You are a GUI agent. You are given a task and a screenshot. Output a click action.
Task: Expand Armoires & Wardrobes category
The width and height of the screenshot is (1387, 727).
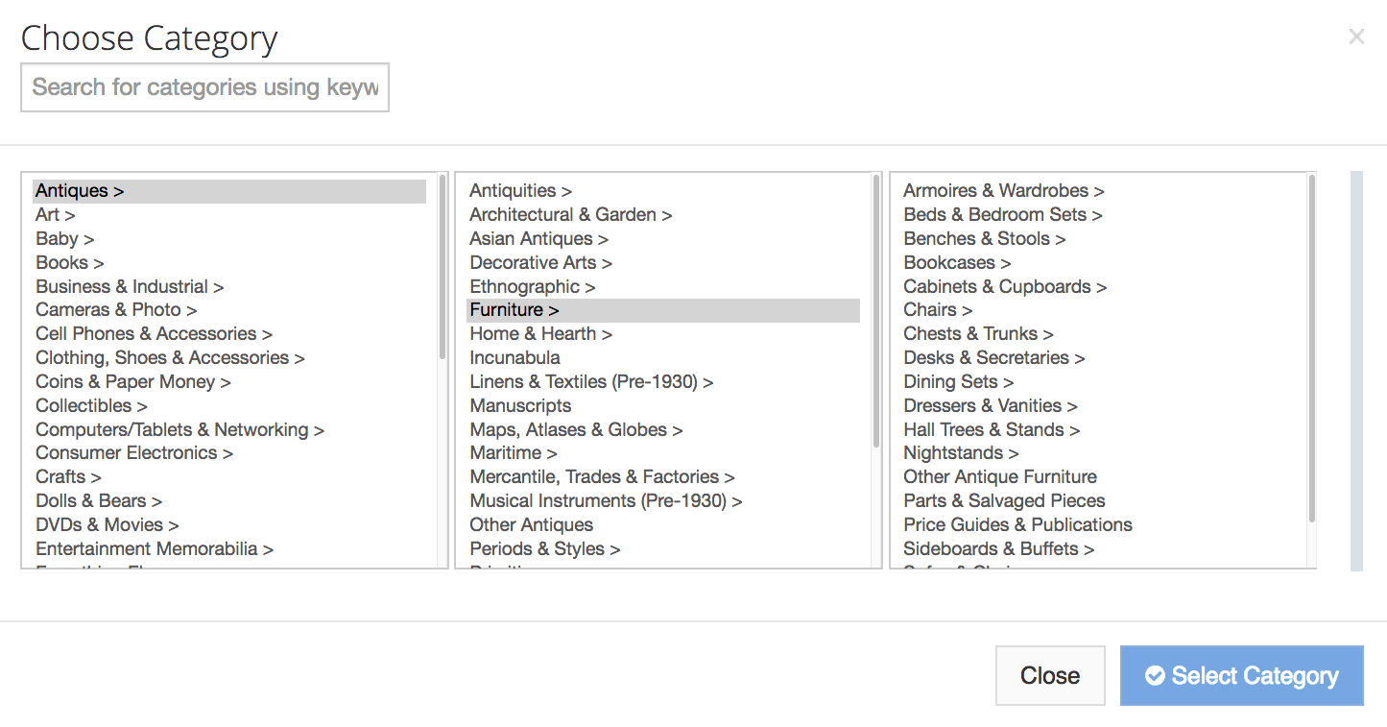click(1003, 191)
